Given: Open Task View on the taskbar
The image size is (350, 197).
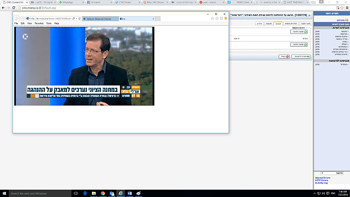Looking at the screenshot, I should point(76,193).
